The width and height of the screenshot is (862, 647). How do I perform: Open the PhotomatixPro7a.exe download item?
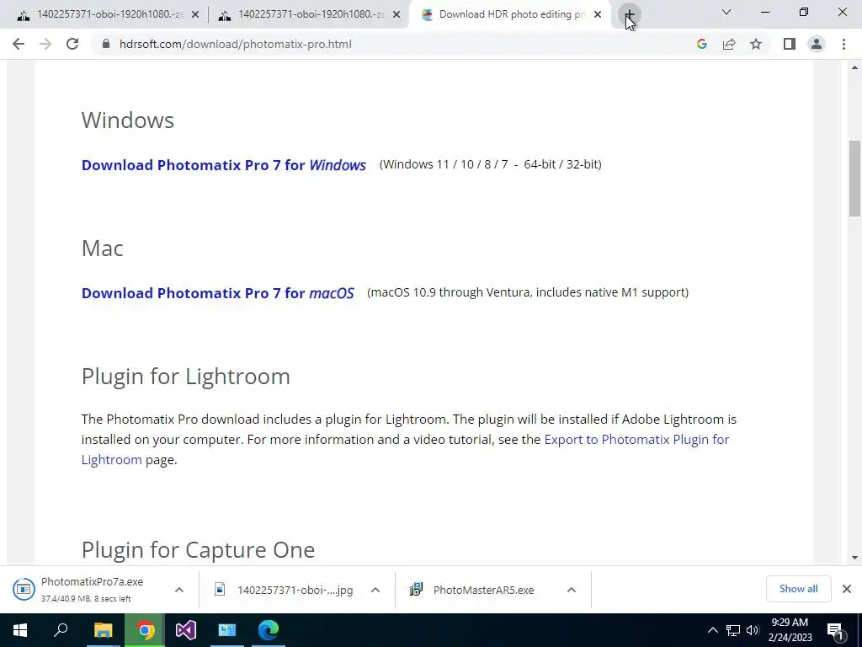[x=88, y=589]
